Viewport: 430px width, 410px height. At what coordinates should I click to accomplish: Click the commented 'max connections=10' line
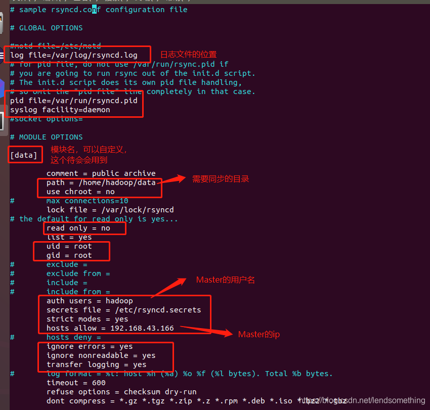point(69,201)
